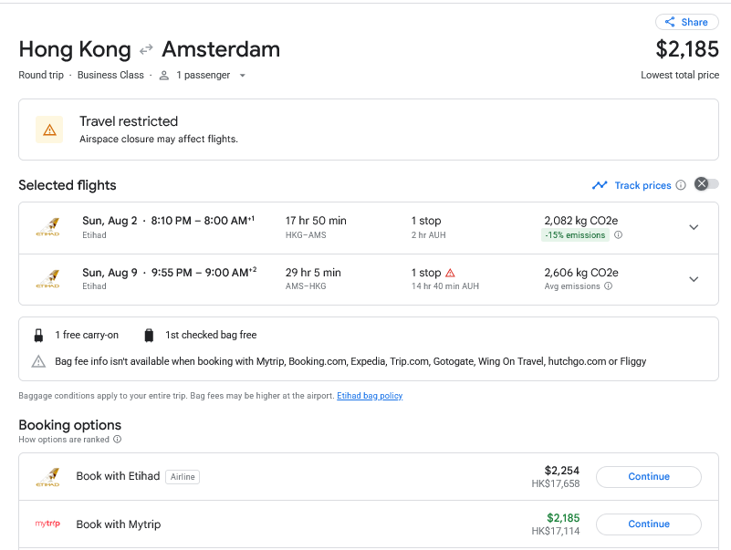Expand the Aug 2 outbound flight details
This screenshot has height=550, width=731.
694,227
